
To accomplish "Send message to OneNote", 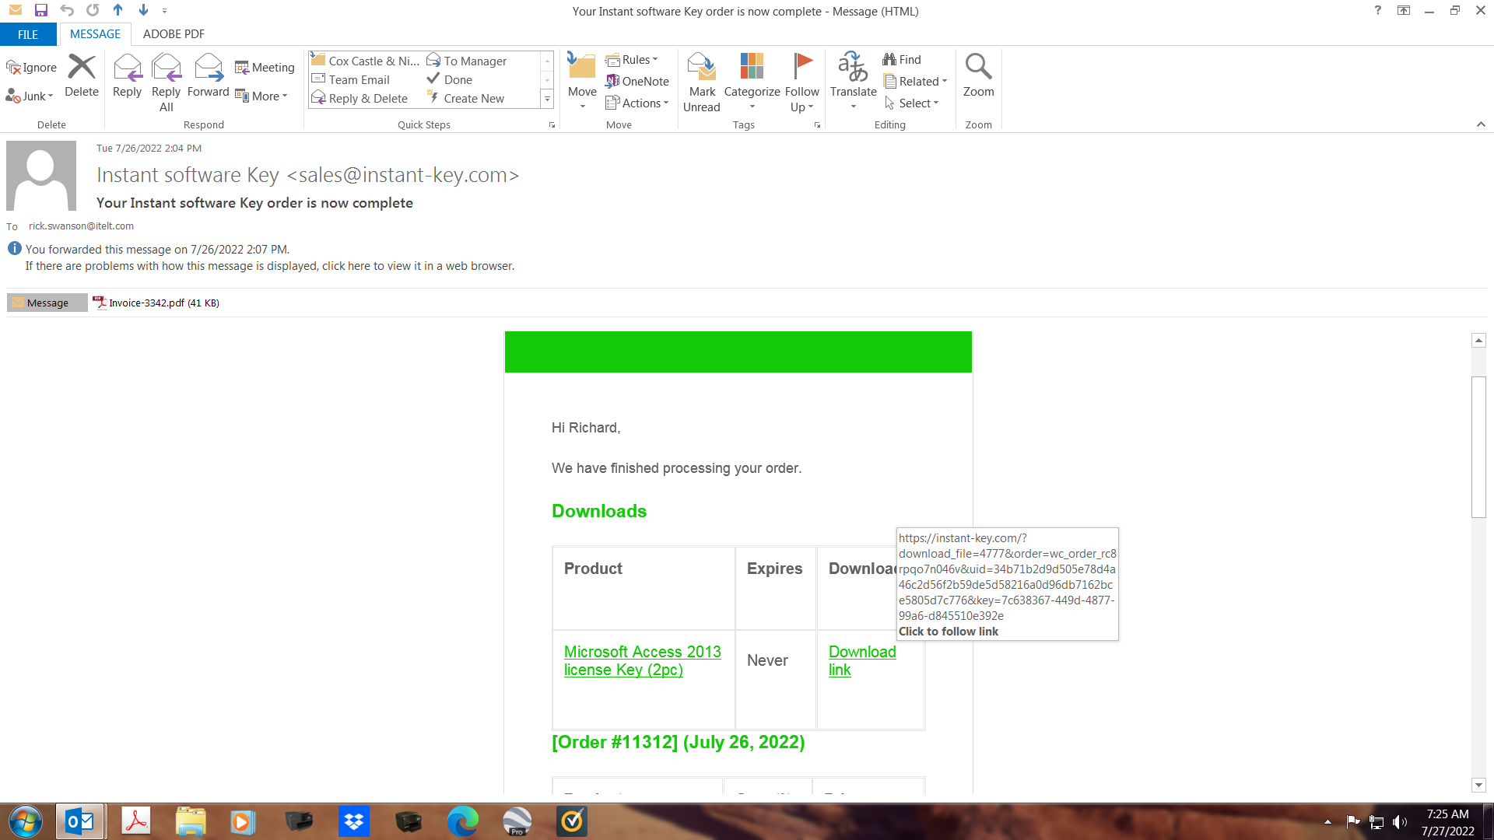I will 637,81.
